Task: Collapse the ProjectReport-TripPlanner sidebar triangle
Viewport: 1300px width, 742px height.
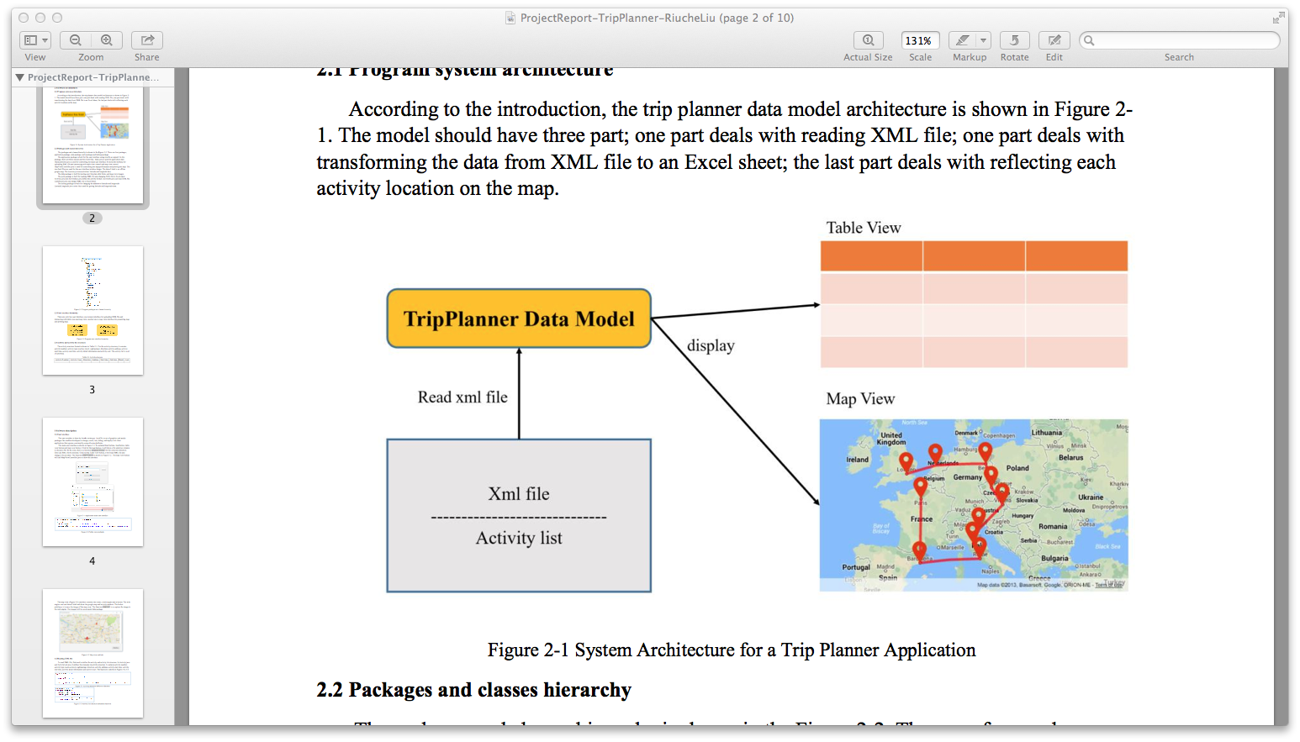Action: (19, 77)
